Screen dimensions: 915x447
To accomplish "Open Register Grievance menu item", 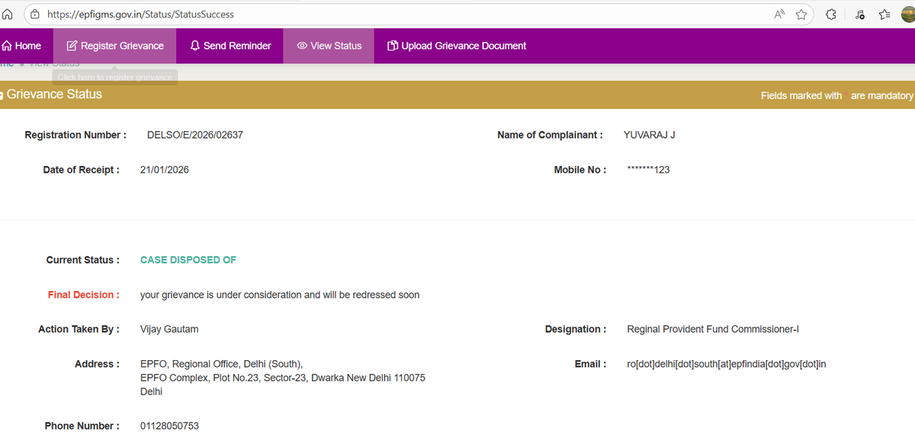I will (115, 46).
